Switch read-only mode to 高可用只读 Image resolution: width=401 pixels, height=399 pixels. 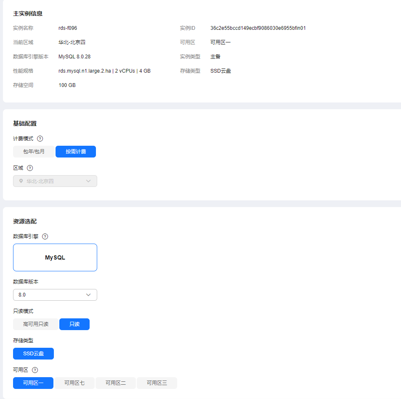coord(36,324)
